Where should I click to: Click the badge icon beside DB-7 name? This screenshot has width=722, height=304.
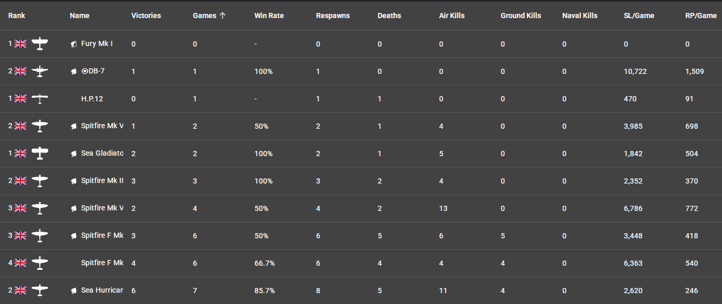[x=74, y=71]
